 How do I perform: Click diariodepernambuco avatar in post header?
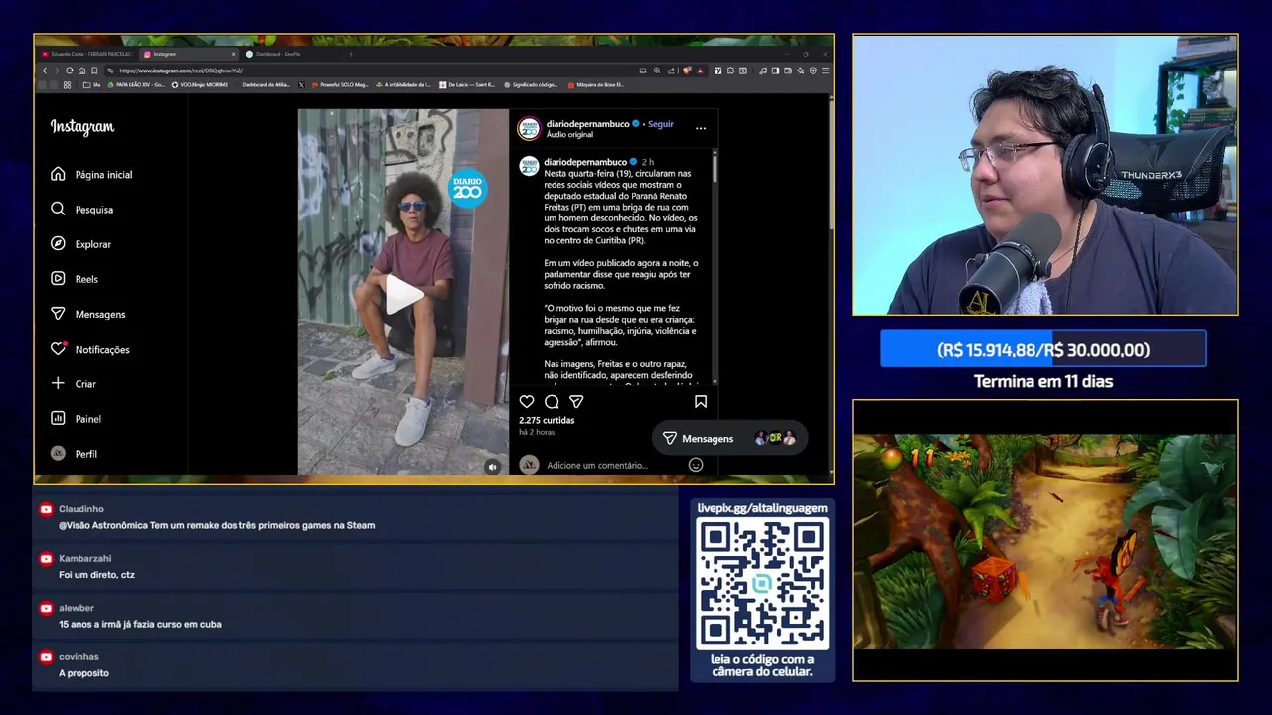(x=529, y=128)
